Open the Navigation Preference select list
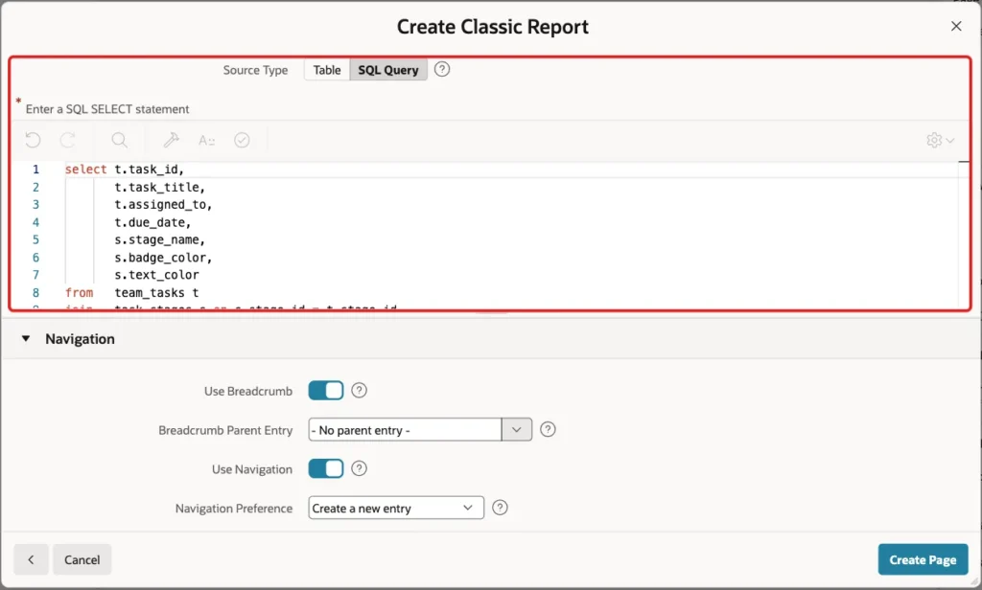 pyautogui.click(x=396, y=508)
